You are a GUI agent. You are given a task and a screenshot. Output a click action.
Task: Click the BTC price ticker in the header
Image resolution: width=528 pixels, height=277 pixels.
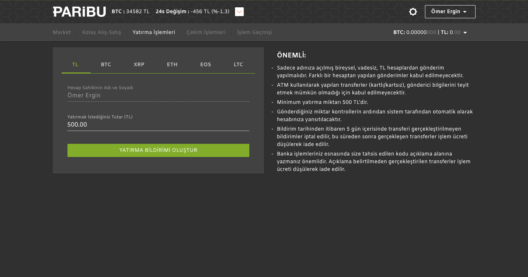click(131, 12)
